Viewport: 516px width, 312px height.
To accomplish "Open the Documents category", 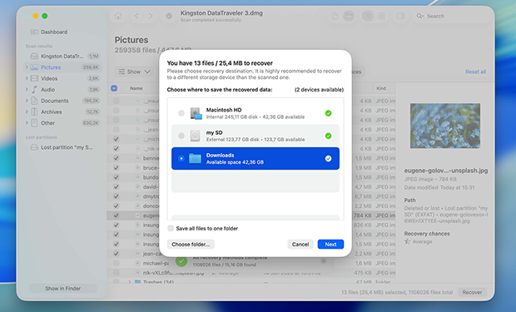I will [62, 101].
